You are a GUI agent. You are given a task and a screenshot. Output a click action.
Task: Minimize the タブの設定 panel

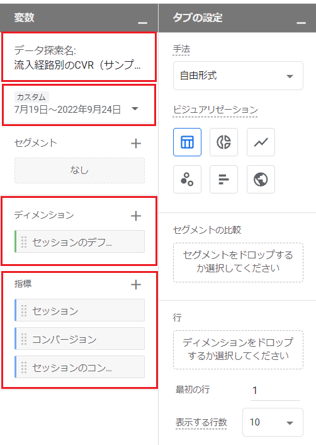[302, 23]
